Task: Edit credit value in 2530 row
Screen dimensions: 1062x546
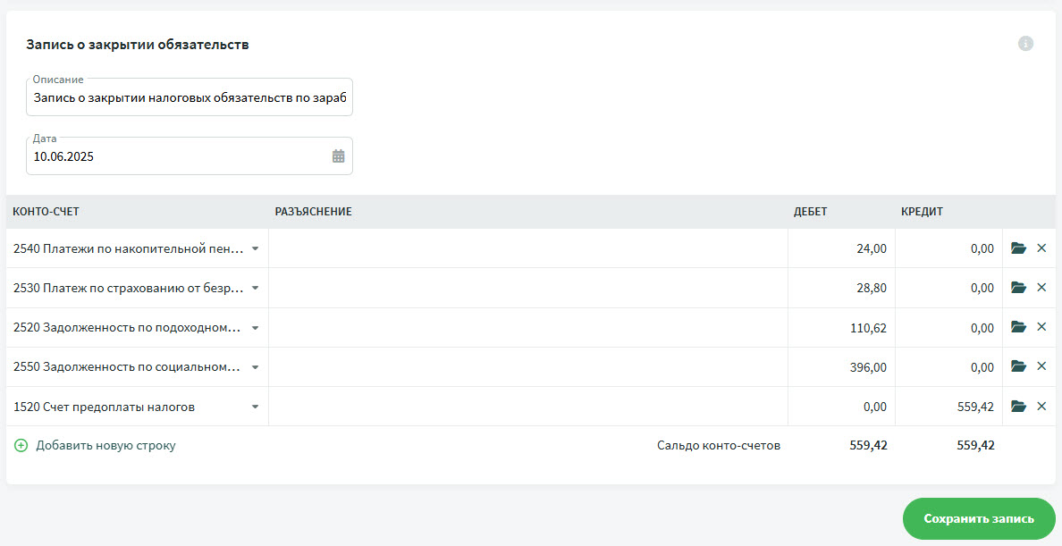Action: [x=948, y=288]
